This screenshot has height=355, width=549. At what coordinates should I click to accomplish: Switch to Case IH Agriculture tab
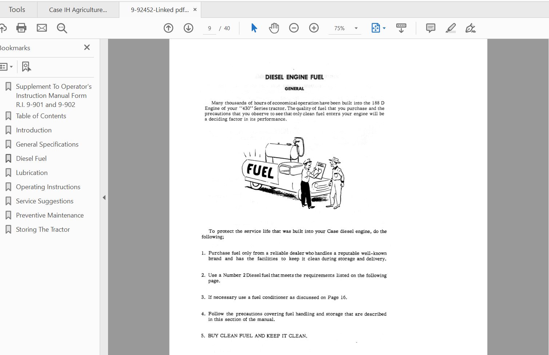point(78,10)
